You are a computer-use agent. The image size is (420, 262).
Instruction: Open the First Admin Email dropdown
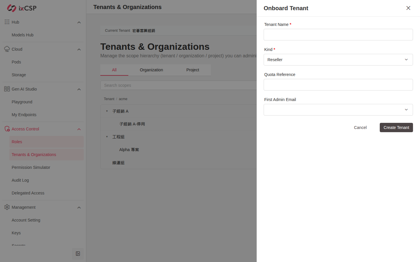(x=338, y=110)
